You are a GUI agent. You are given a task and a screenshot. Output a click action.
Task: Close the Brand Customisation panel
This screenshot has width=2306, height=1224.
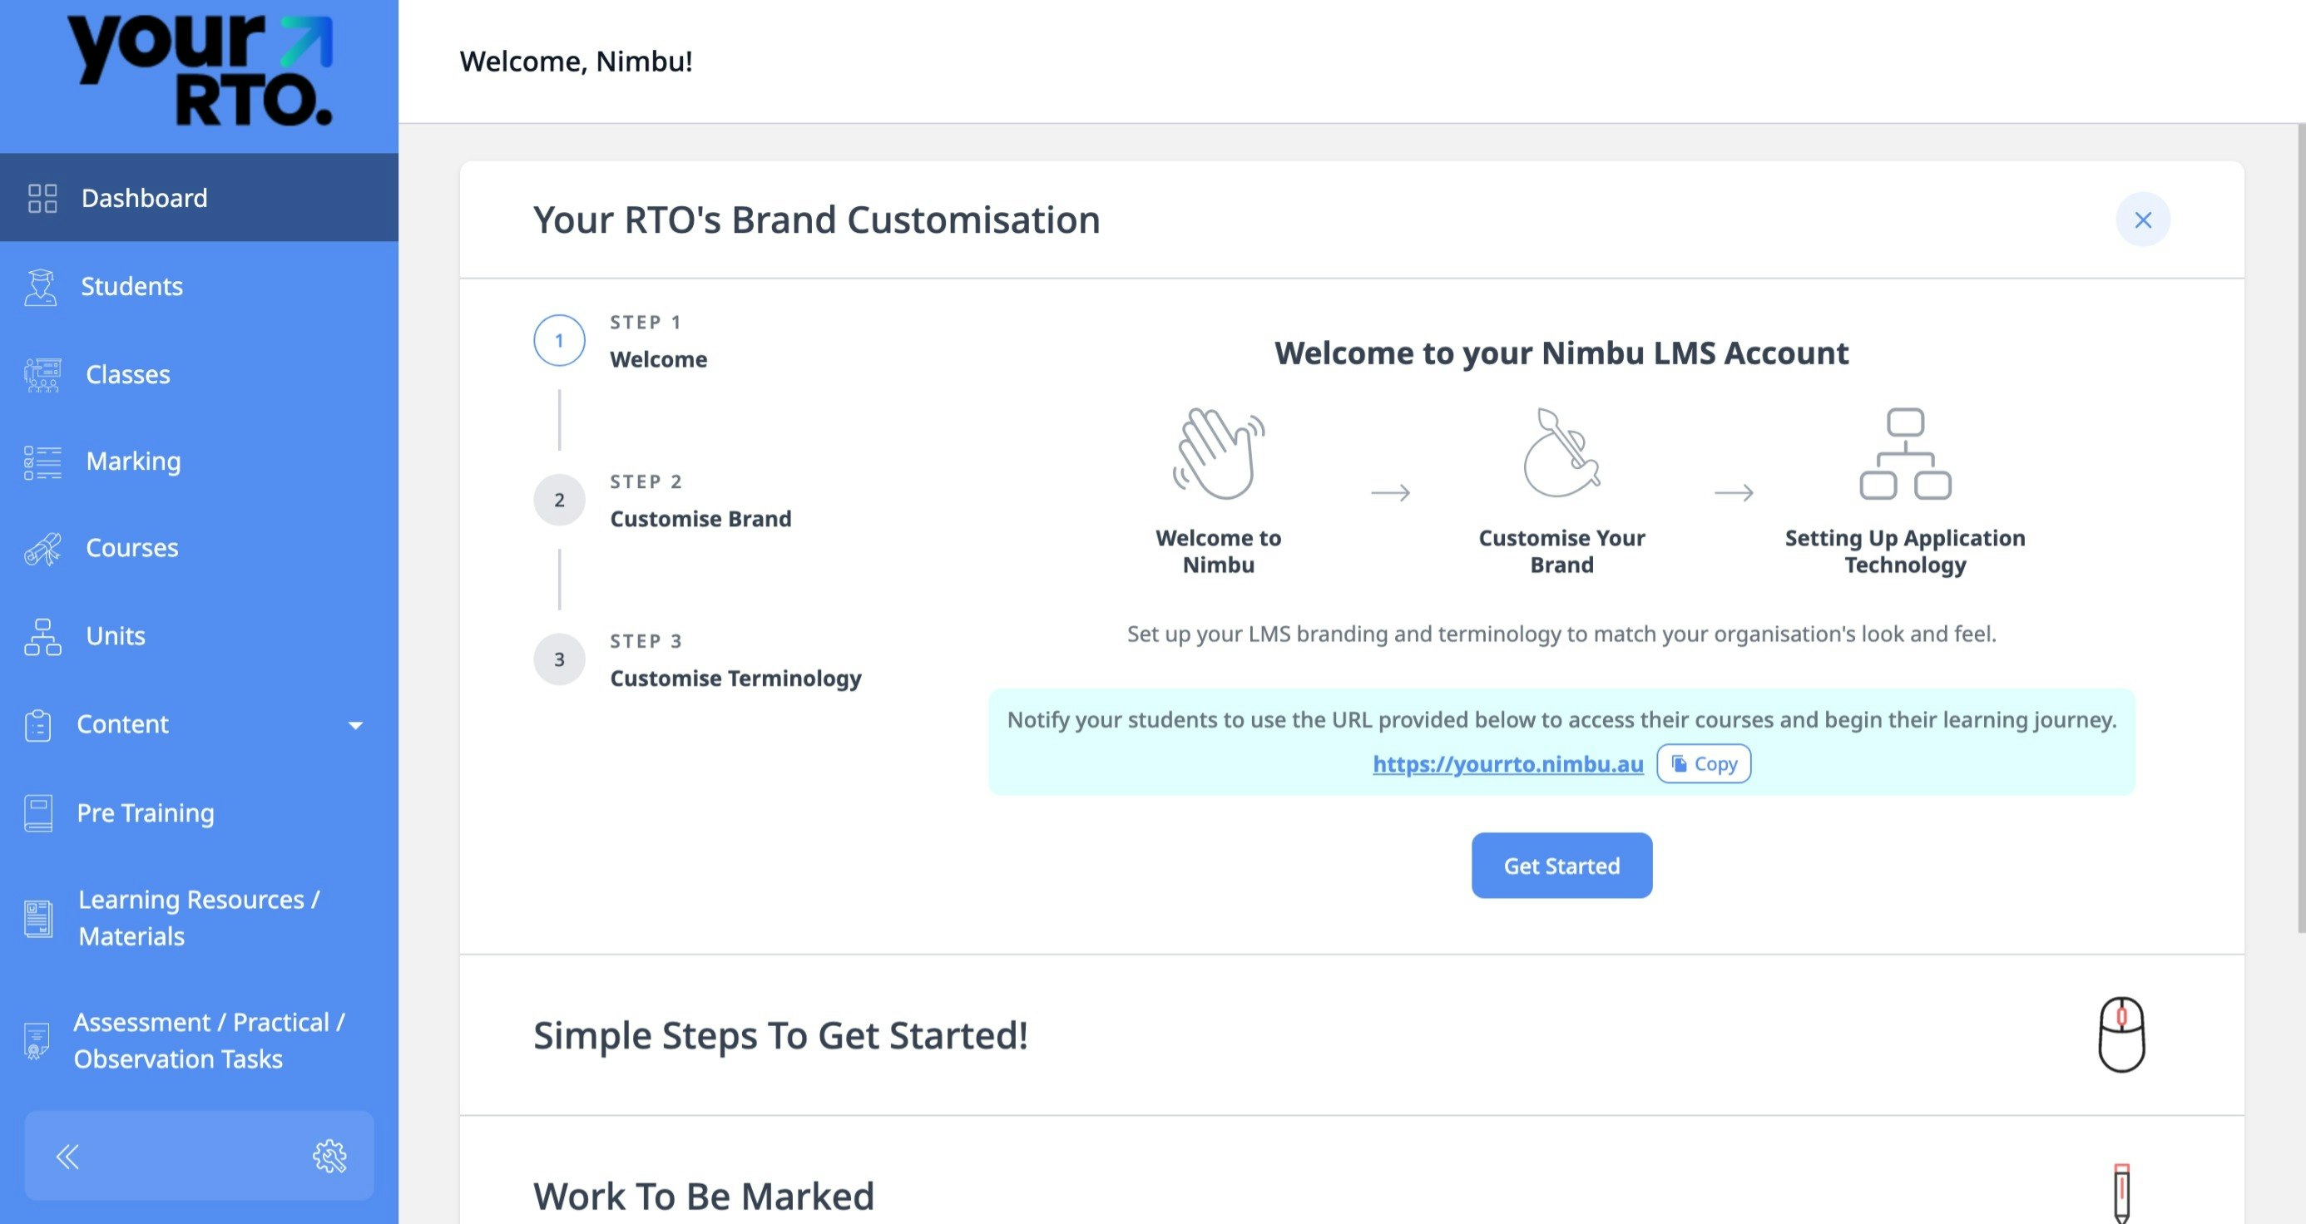coord(2142,220)
